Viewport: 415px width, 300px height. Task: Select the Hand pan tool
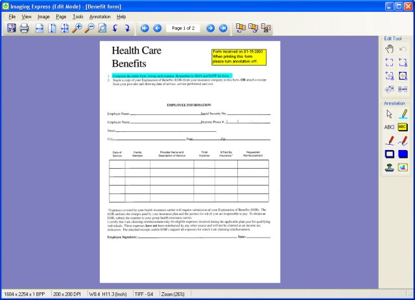pos(389,49)
